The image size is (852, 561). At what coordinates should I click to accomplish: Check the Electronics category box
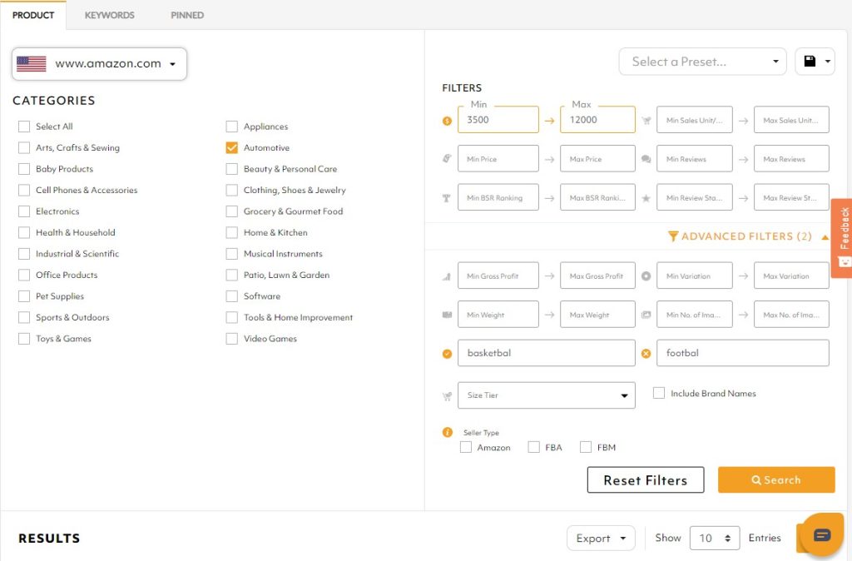(24, 211)
